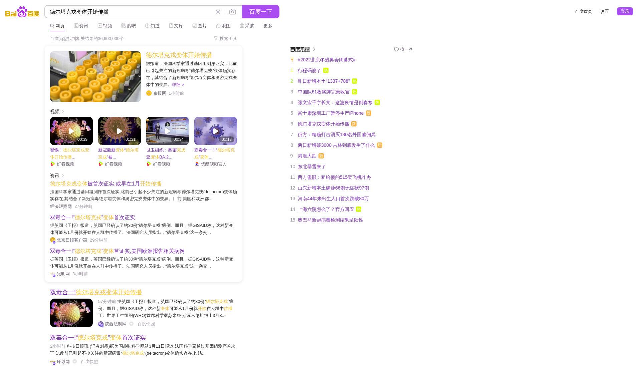
Task: Open 环球网 result 双毒合一 变体首次证实
Action: coord(98,338)
